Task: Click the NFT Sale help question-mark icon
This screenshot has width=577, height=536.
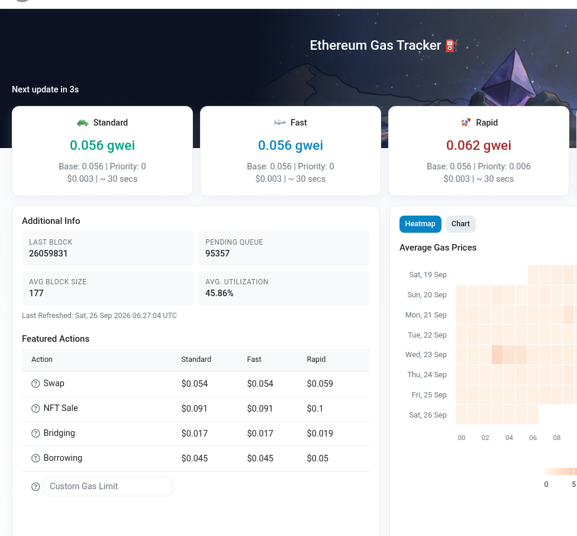Action: pos(36,409)
